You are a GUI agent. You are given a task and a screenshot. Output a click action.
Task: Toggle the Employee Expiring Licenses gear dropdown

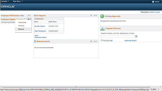[29, 19]
